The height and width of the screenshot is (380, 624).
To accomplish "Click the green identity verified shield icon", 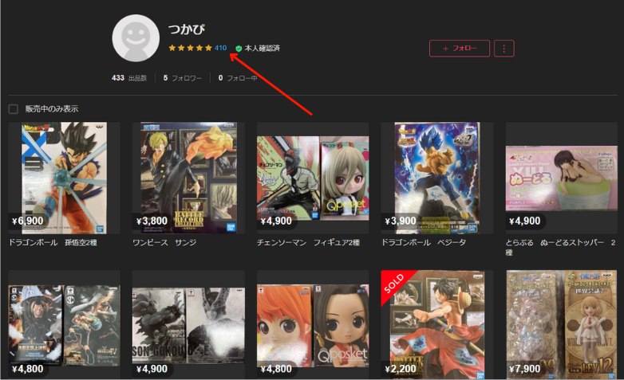I will coord(239,49).
